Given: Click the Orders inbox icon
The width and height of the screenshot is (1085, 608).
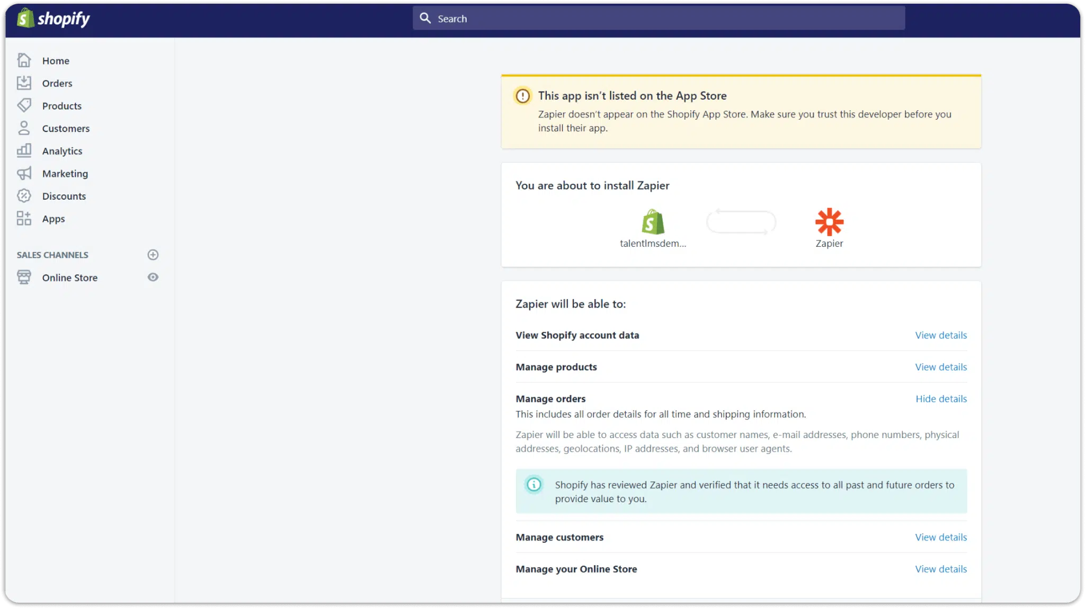Looking at the screenshot, I should click(24, 83).
